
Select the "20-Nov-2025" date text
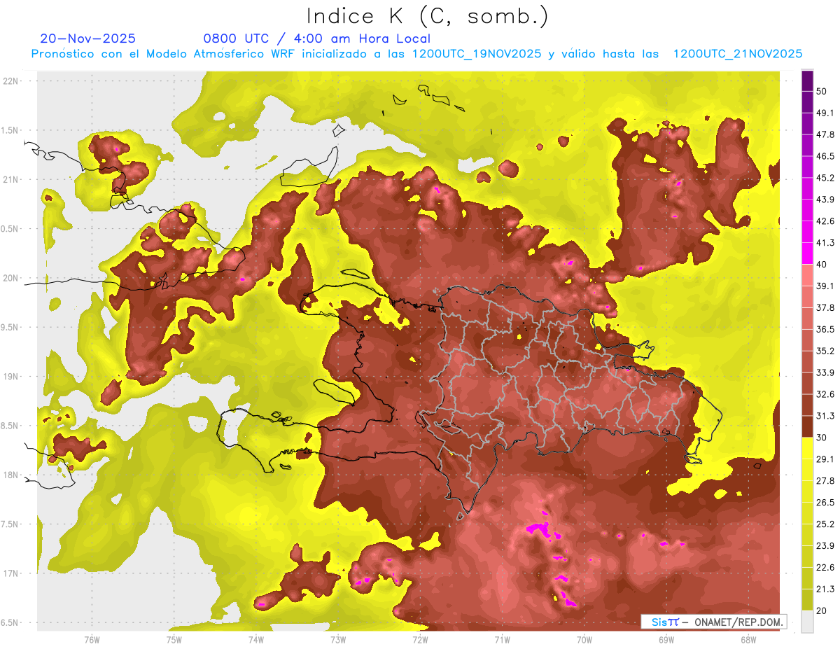point(88,39)
